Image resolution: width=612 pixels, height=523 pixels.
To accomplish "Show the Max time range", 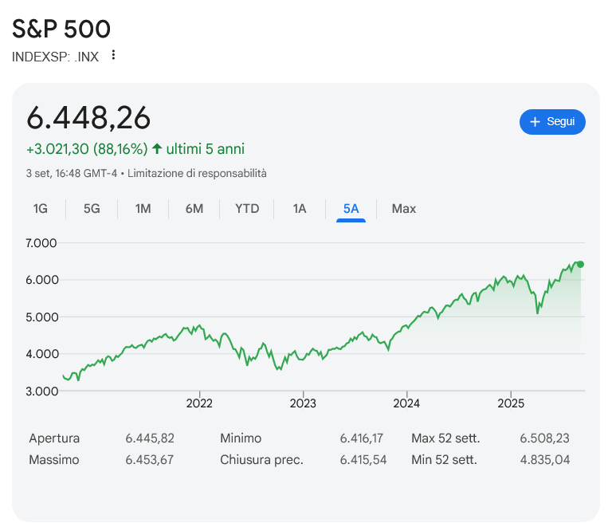I will click(x=404, y=209).
